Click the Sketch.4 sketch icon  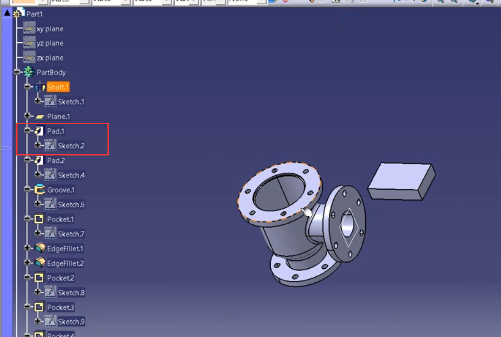[x=50, y=175]
